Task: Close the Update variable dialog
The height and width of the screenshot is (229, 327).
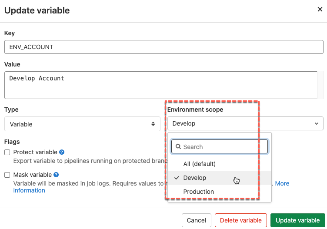Action: 320,10
